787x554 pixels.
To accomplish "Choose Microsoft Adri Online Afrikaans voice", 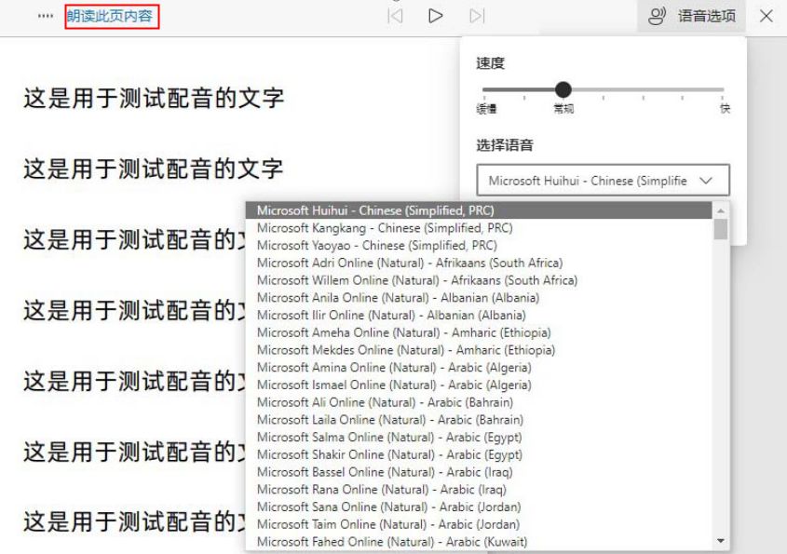I will [479, 263].
